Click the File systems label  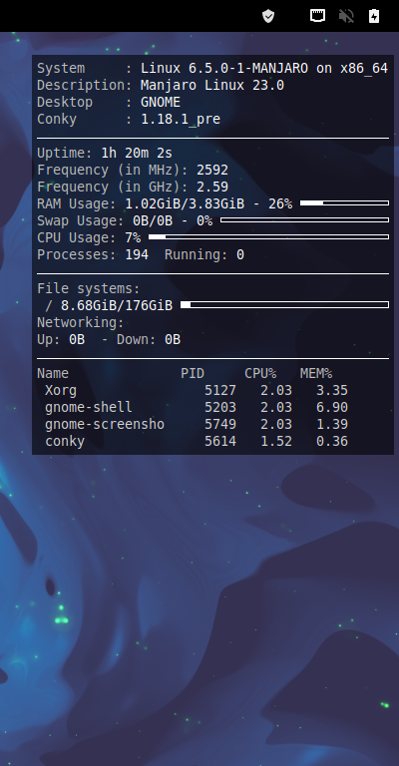point(89,288)
